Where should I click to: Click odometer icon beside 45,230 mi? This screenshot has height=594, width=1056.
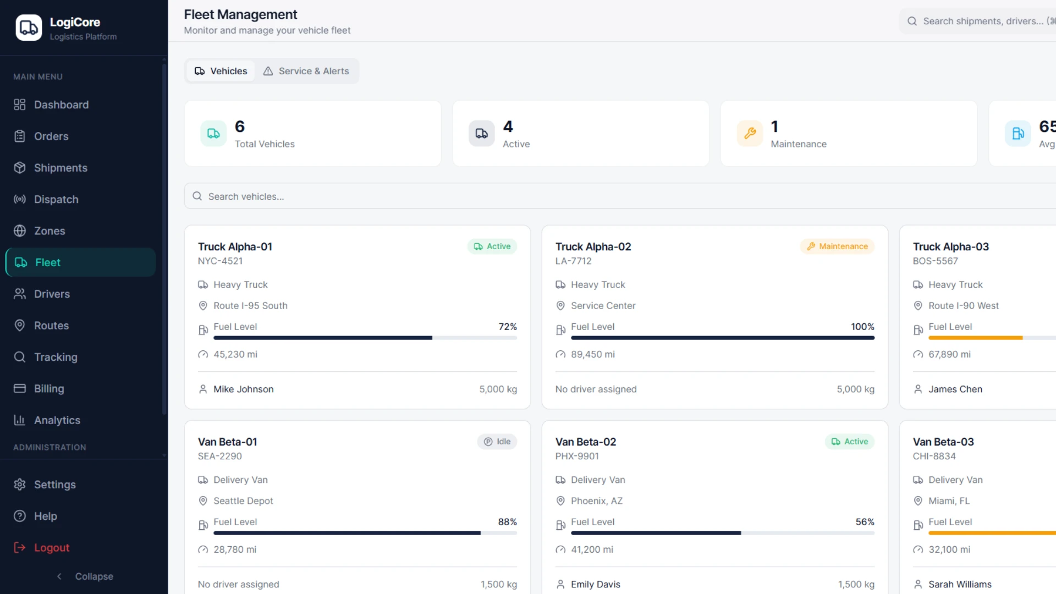203,355
